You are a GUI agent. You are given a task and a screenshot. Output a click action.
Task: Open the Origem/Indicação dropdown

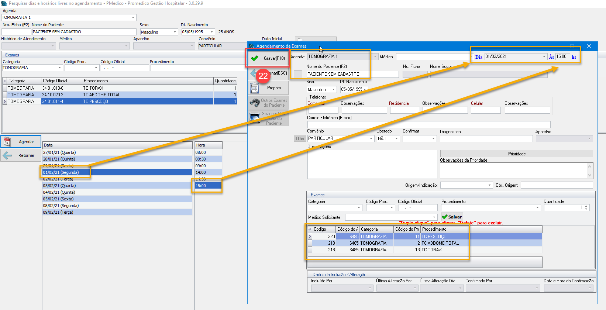tap(490, 185)
